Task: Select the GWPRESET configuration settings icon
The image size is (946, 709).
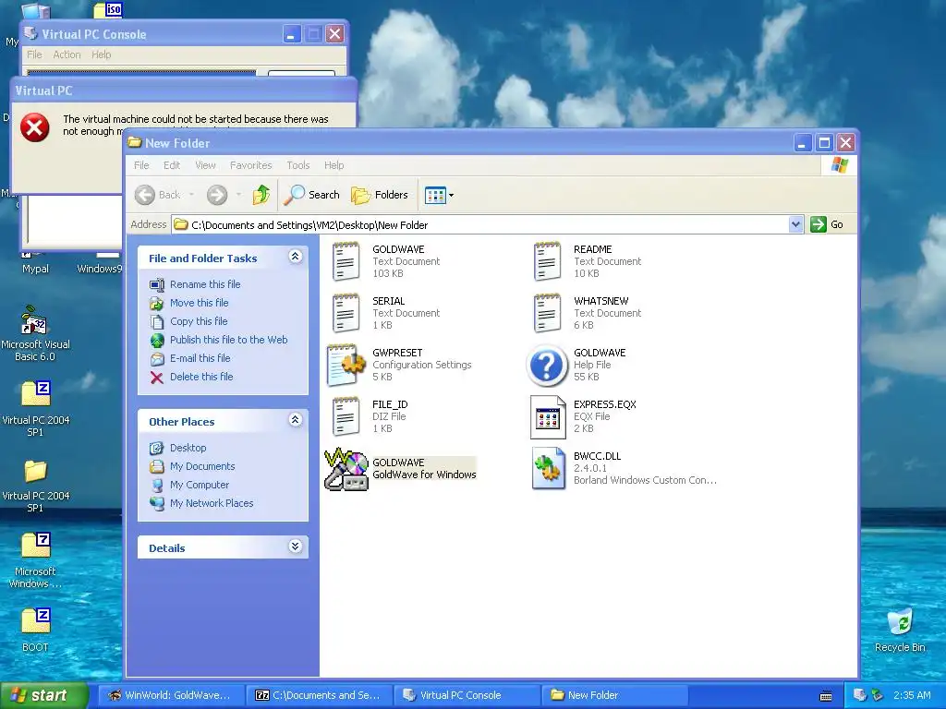Action: click(x=346, y=365)
